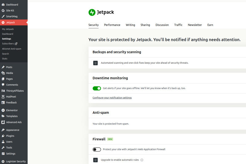The image size is (246, 164).
Task: Disable the downtime monitoring toggle
Action: point(97,88)
